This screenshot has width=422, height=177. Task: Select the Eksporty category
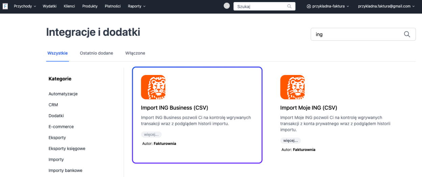point(57,137)
